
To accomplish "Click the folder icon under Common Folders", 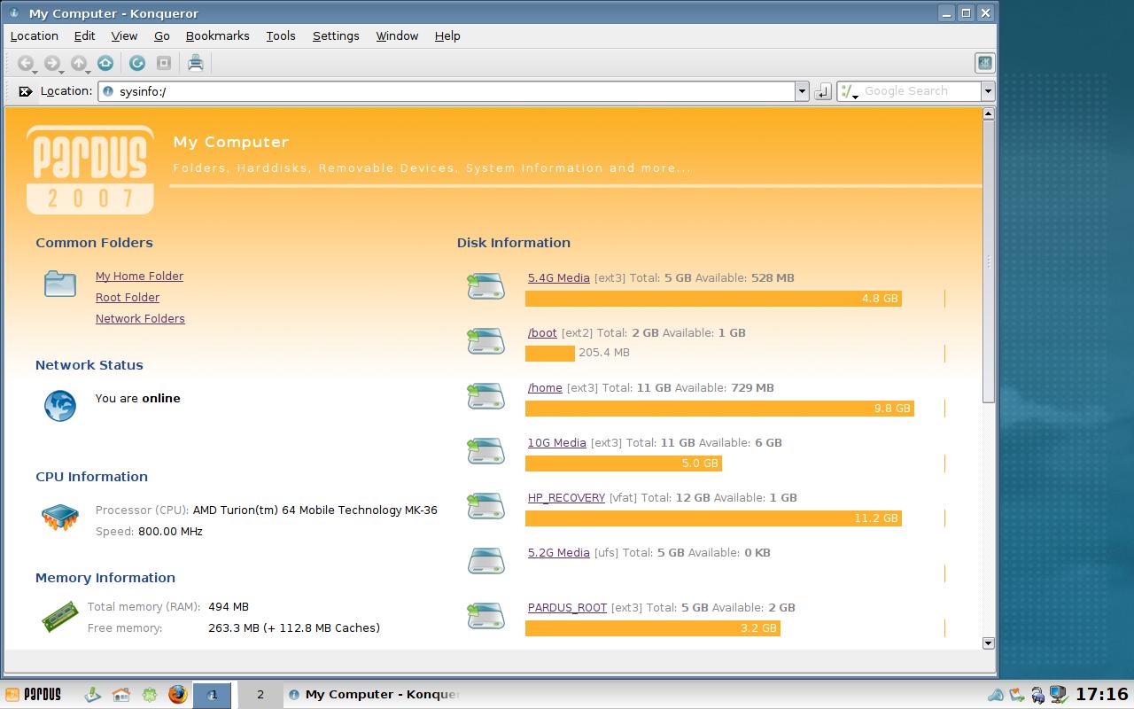I will [x=60, y=284].
